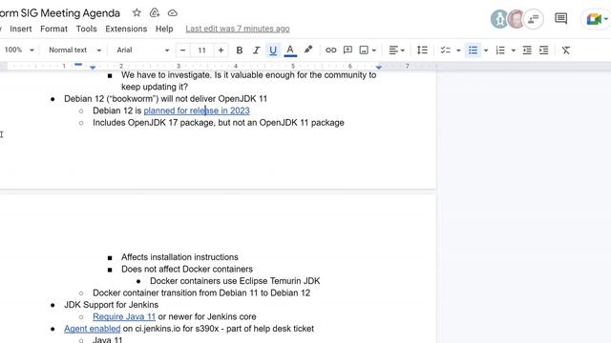Image resolution: width=611 pixels, height=343 pixels.
Task: Click the insert link icon
Action: coord(330,50)
